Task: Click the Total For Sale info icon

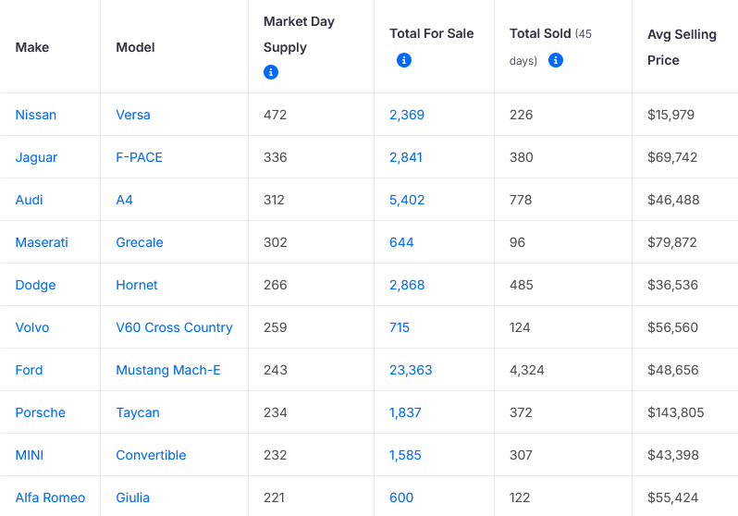Action: coord(404,60)
